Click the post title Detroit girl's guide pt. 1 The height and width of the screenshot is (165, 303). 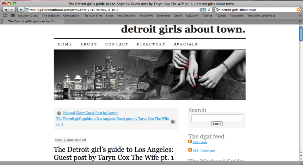coord(114,153)
